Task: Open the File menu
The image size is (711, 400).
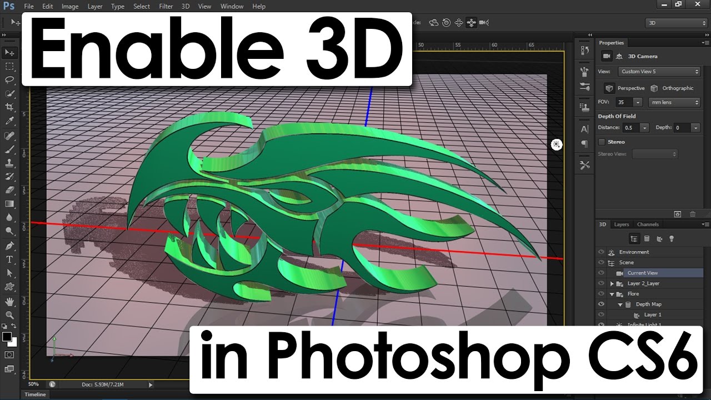Action: click(x=29, y=7)
